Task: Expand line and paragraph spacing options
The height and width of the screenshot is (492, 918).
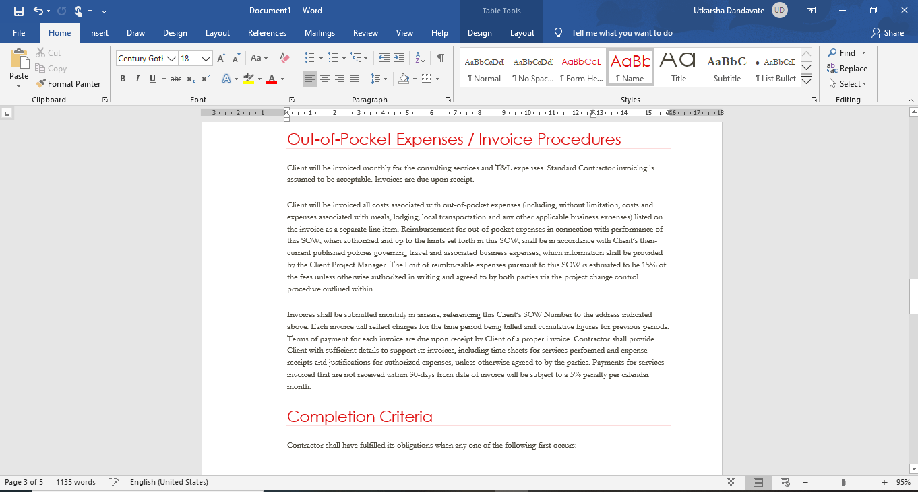Action: pos(379,79)
